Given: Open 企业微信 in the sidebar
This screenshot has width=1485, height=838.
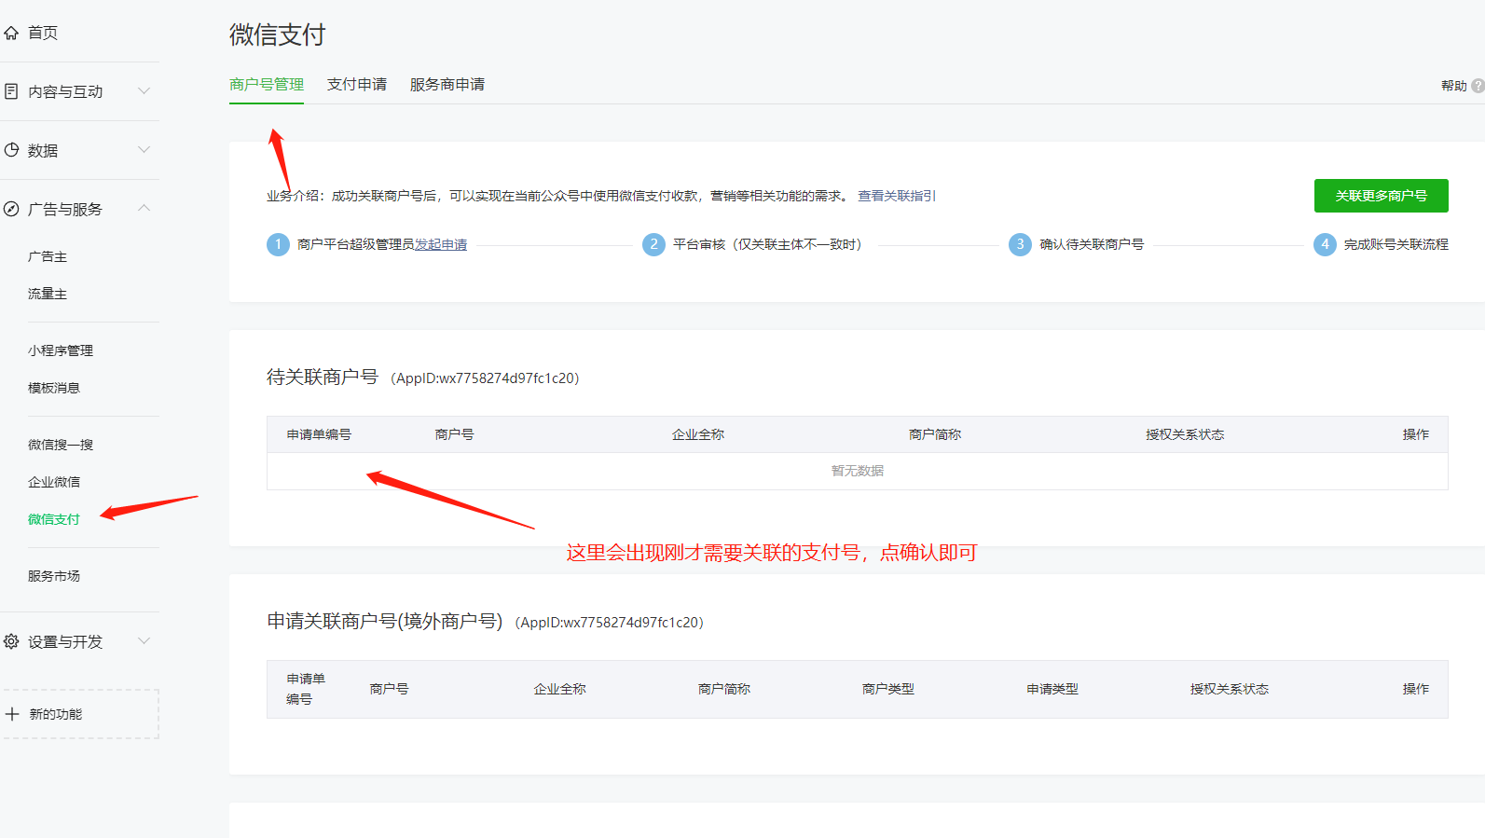Looking at the screenshot, I should (54, 482).
